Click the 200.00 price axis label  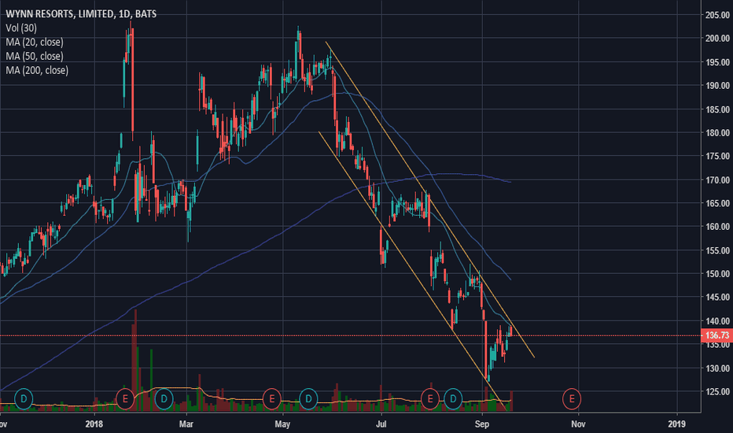click(717, 39)
